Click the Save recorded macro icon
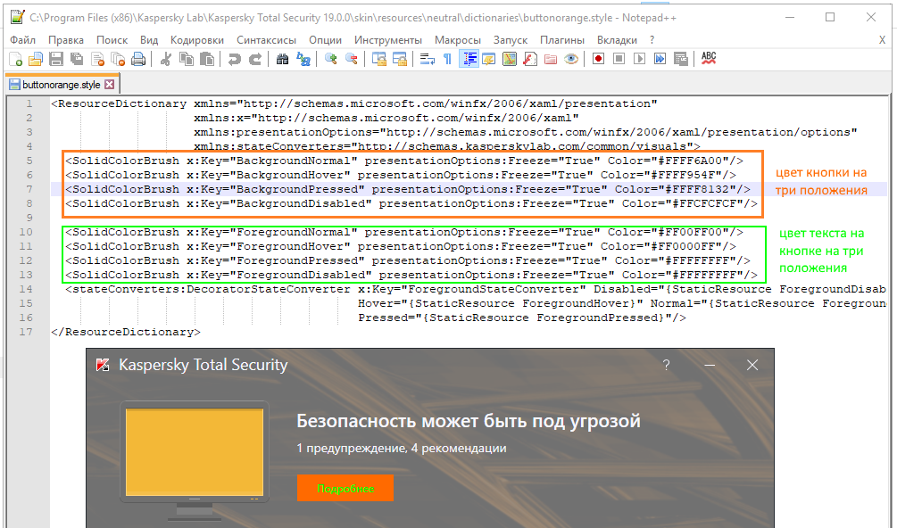Image resolution: width=897 pixels, height=528 pixels. point(681,59)
